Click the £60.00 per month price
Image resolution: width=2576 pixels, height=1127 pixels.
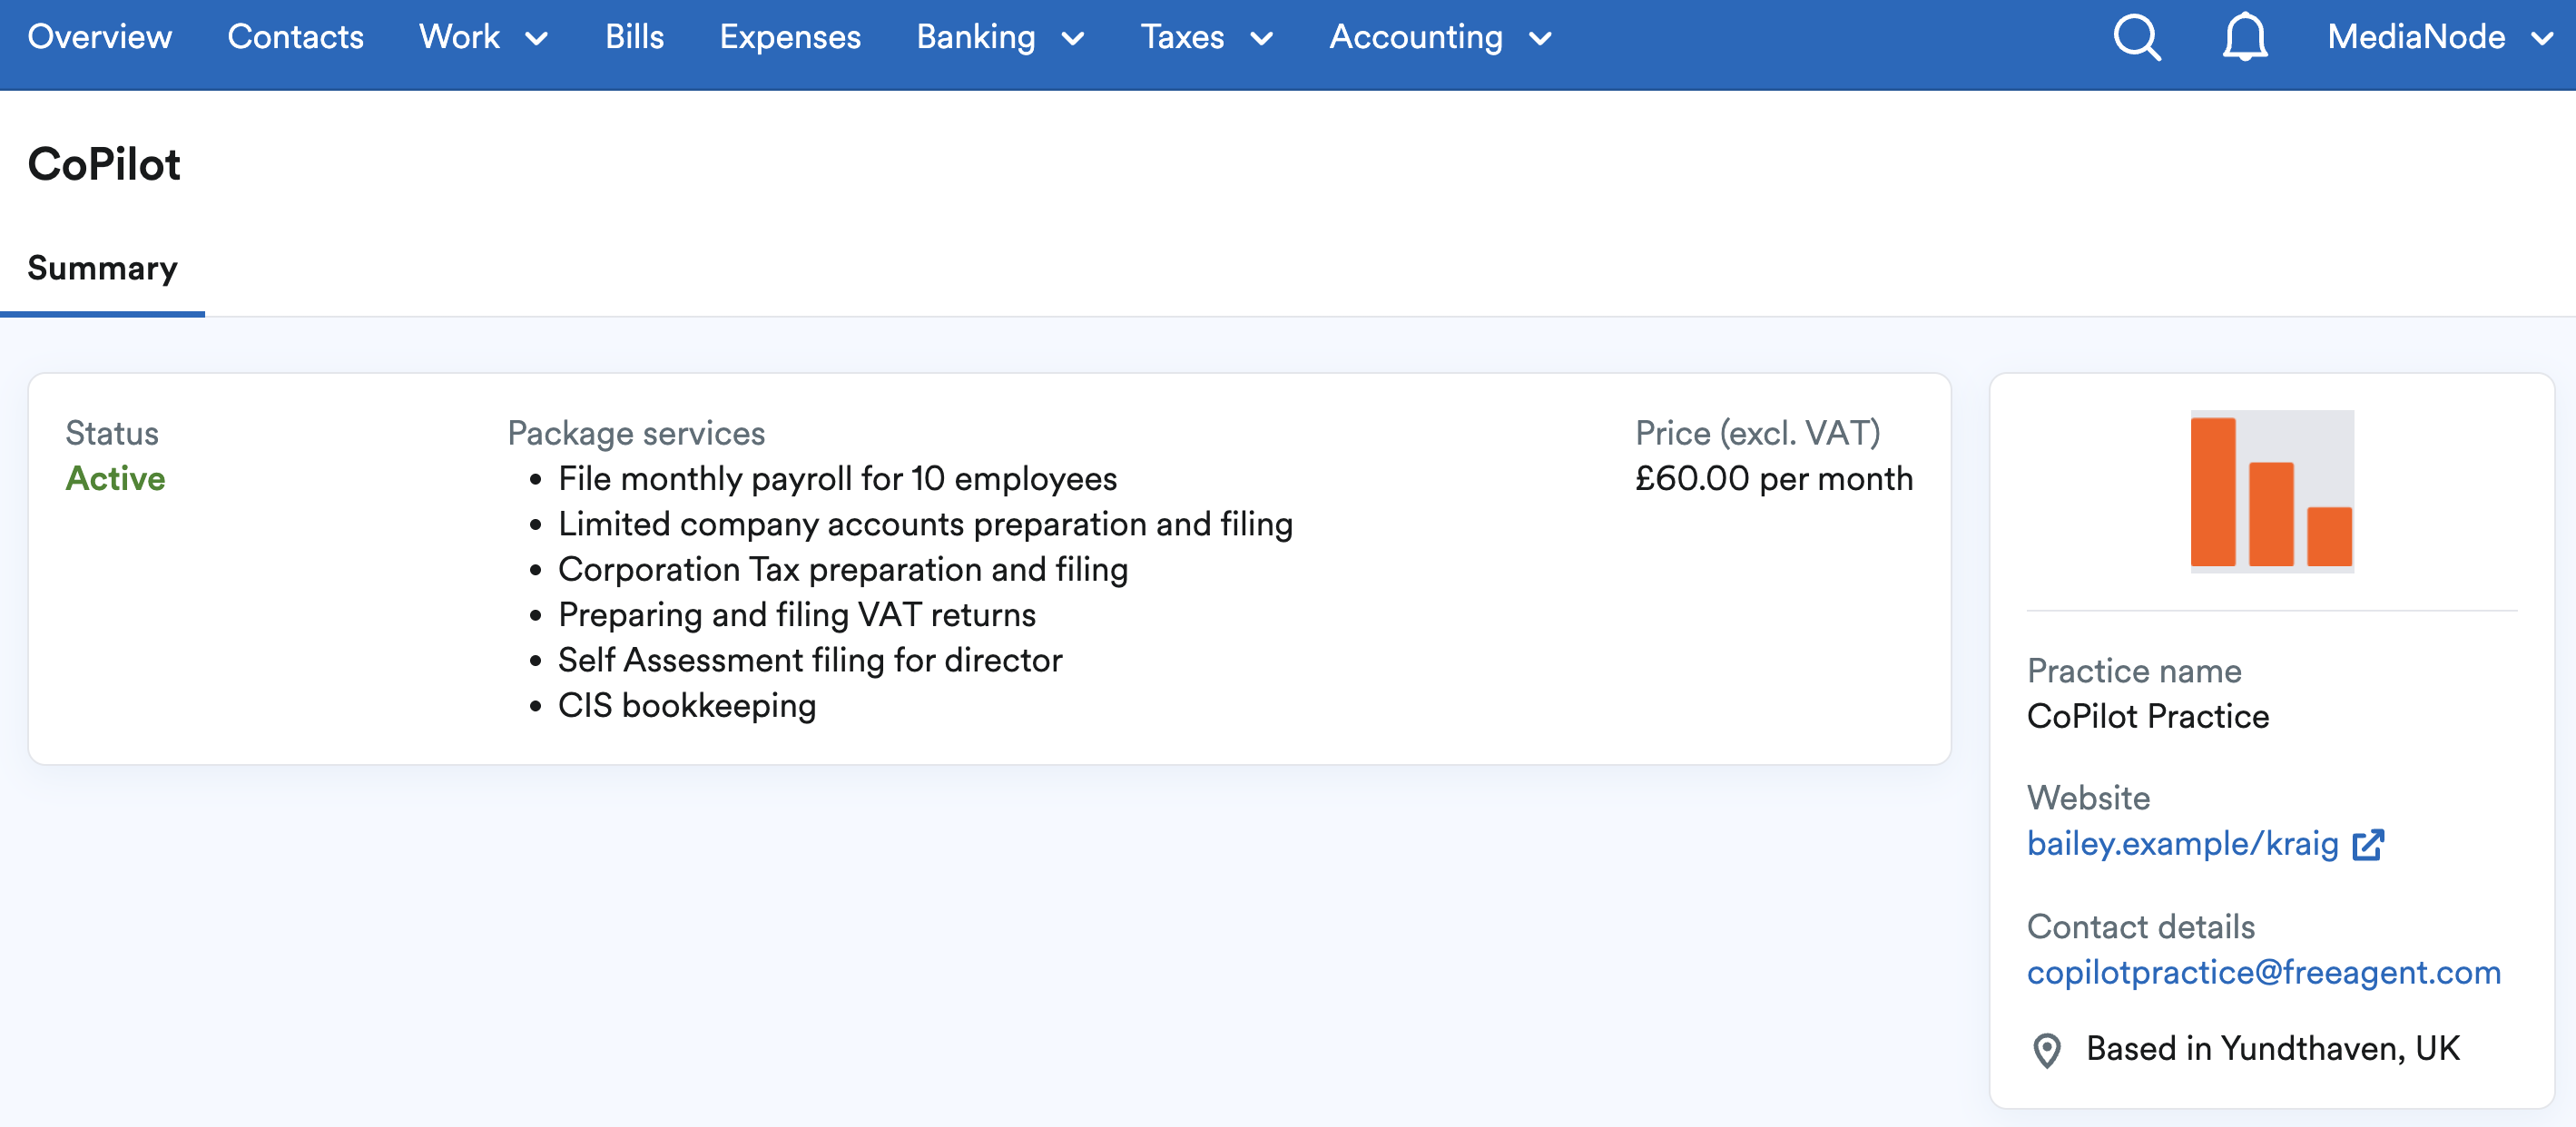click(1774, 479)
